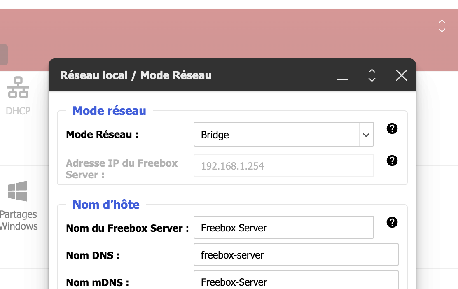This screenshot has width=458, height=289.
Task: Click the Réseau local / Mode Réseau title
Action: [x=136, y=75]
